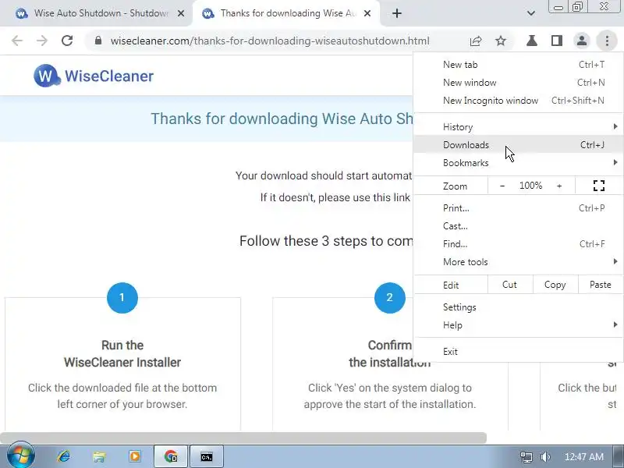Click 'Thanks for downloading' page heading
The height and width of the screenshot is (468, 624).
[x=282, y=119]
